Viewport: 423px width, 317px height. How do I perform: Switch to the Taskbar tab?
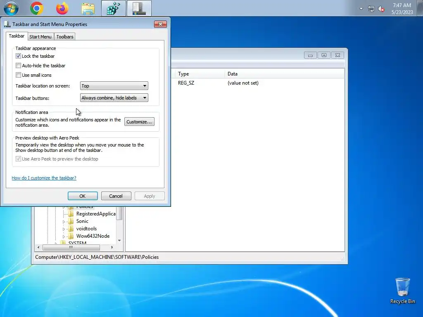click(17, 36)
